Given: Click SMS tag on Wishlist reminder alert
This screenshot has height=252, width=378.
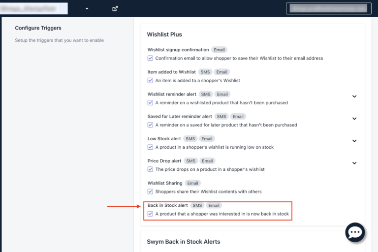Looking at the screenshot, I should pyautogui.click(x=206, y=94).
